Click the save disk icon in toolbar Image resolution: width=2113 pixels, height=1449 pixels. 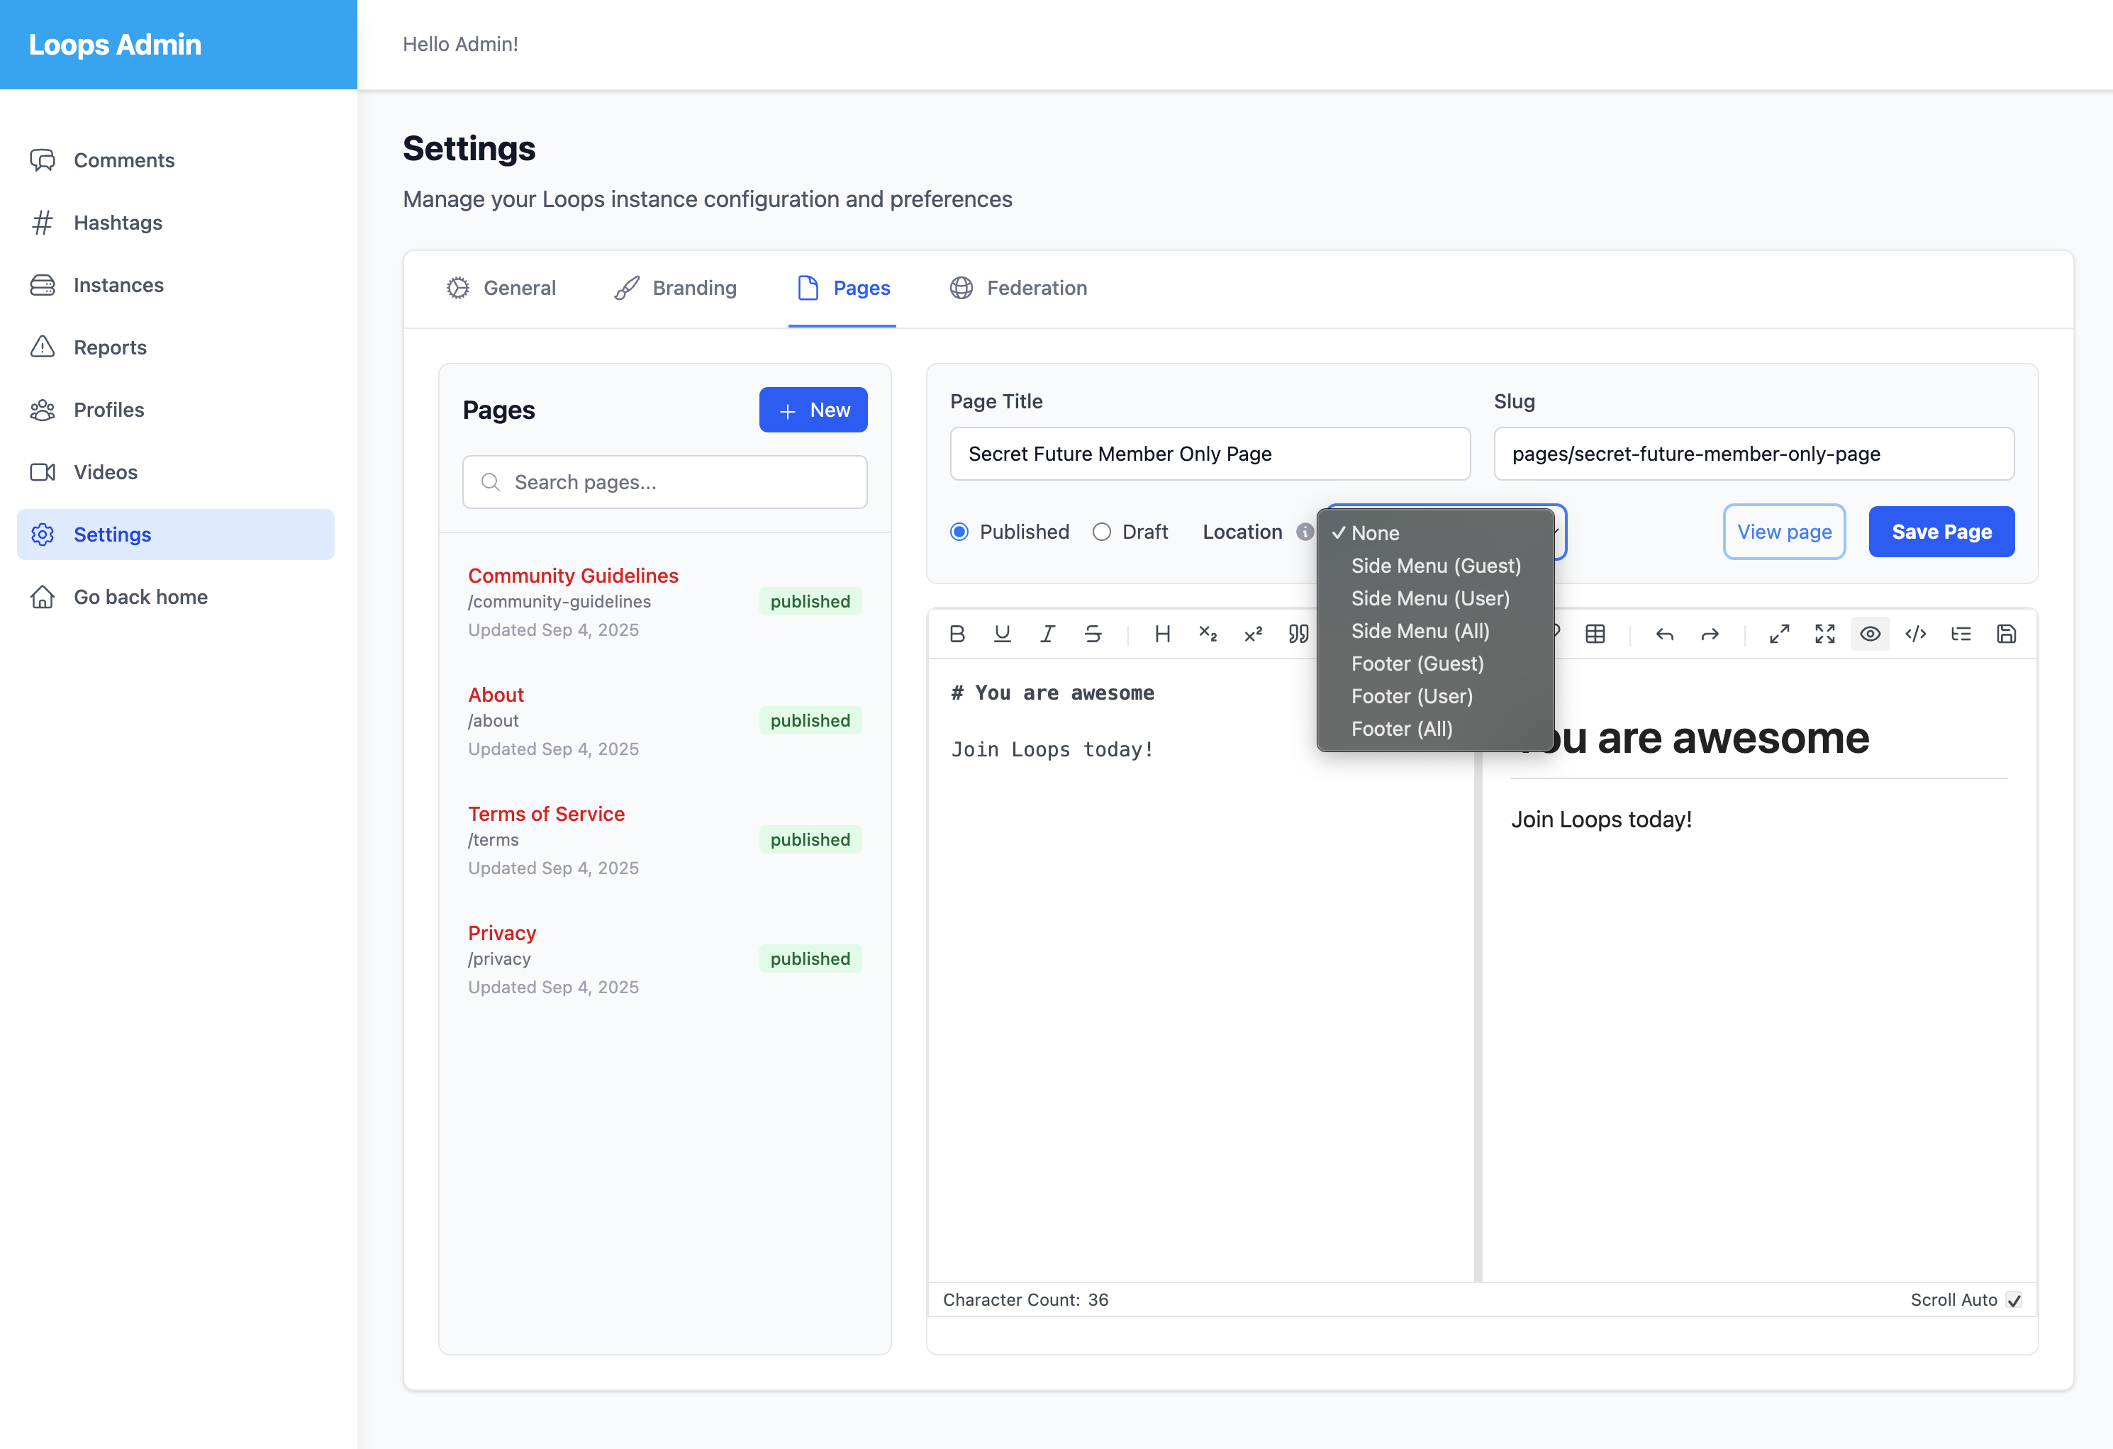tap(2007, 634)
